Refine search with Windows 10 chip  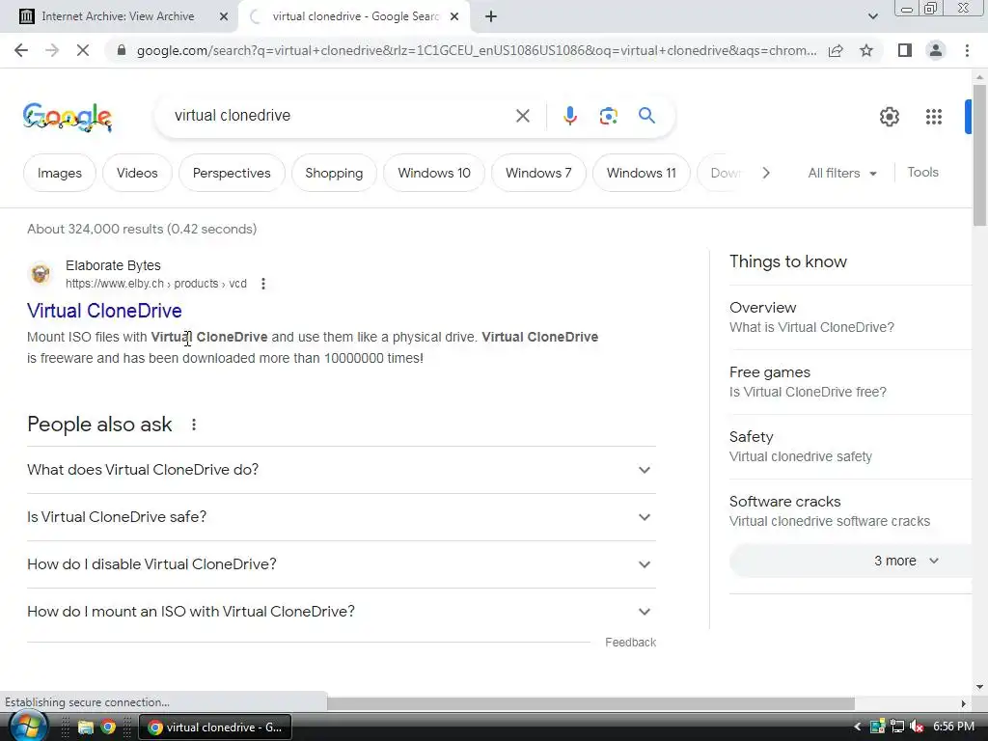tap(434, 173)
